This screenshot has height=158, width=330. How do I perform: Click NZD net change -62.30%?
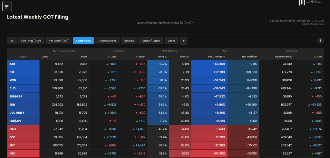[x=209, y=153]
